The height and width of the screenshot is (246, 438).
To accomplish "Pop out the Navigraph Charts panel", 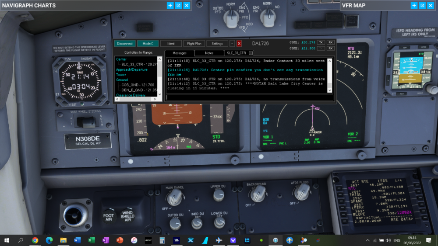I will pos(179,5).
